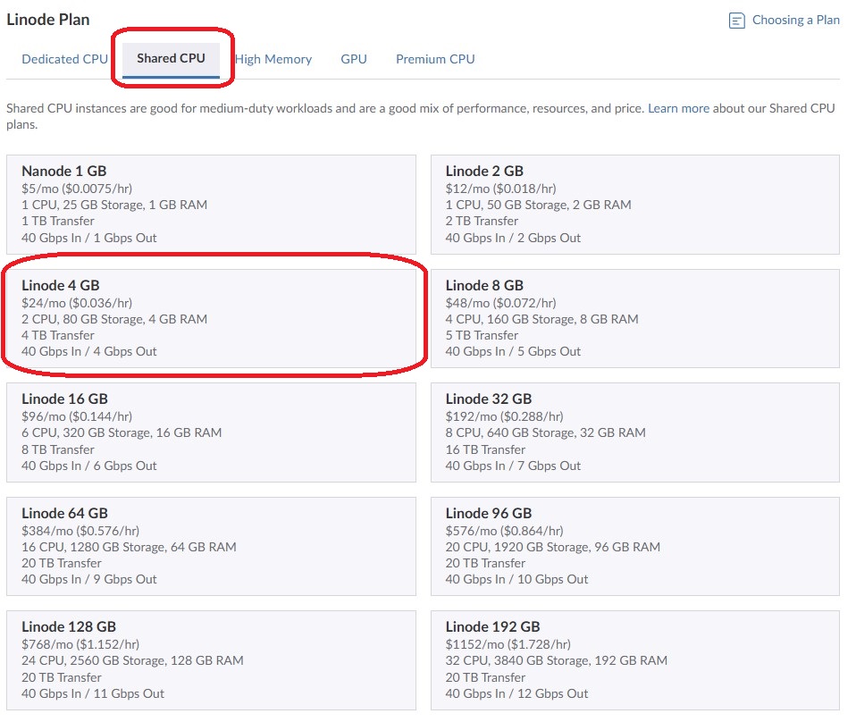Viewport: 856px width, 722px height.
Task: Click '4 CPU, 160 GB Storage, 8 GB RAM'
Action: click(541, 319)
